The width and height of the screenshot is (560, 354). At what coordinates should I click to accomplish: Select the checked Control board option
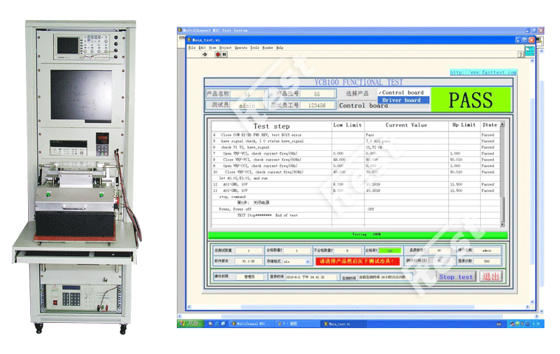coord(402,92)
